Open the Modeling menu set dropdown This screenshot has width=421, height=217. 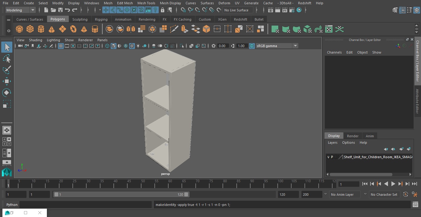click(21, 10)
